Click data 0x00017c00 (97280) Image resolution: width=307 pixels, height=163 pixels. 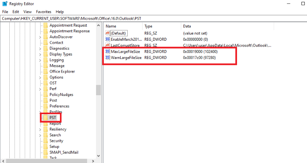pos(199,57)
